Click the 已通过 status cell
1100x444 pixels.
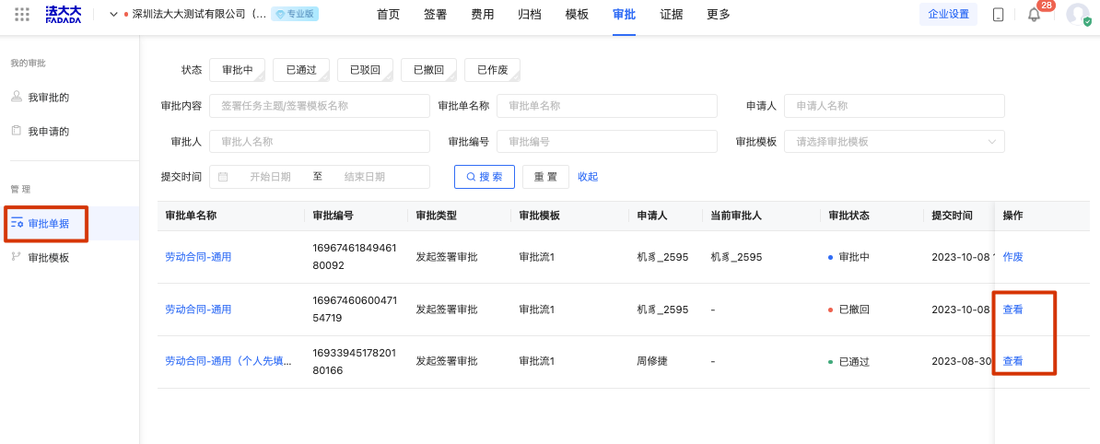(x=848, y=362)
